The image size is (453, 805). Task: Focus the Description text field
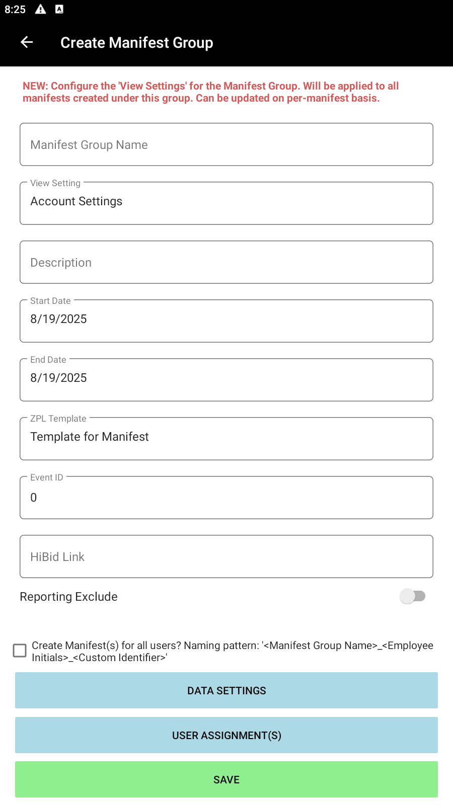coord(226,262)
